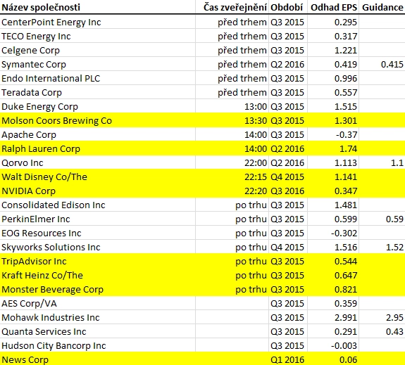The width and height of the screenshot is (405, 365).
Task: Click the CenterPoint Energy Inc cell
Action: 98,22
